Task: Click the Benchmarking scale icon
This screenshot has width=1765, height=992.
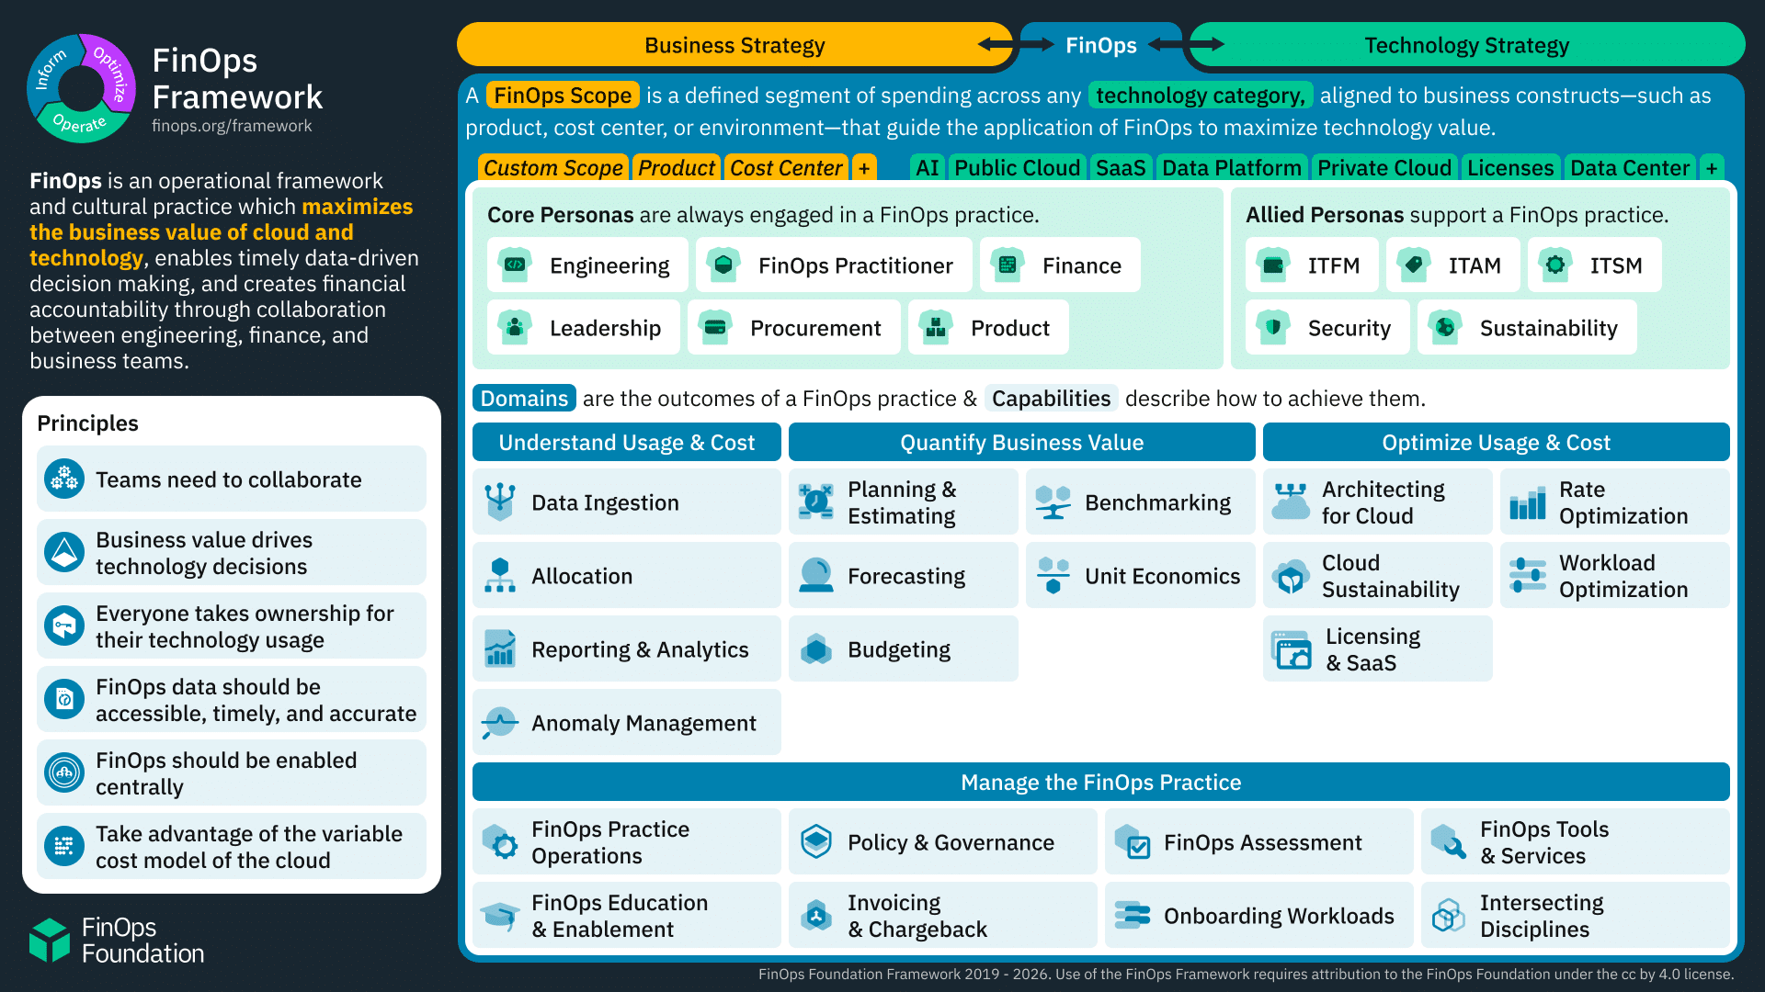Action: (x=1053, y=502)
